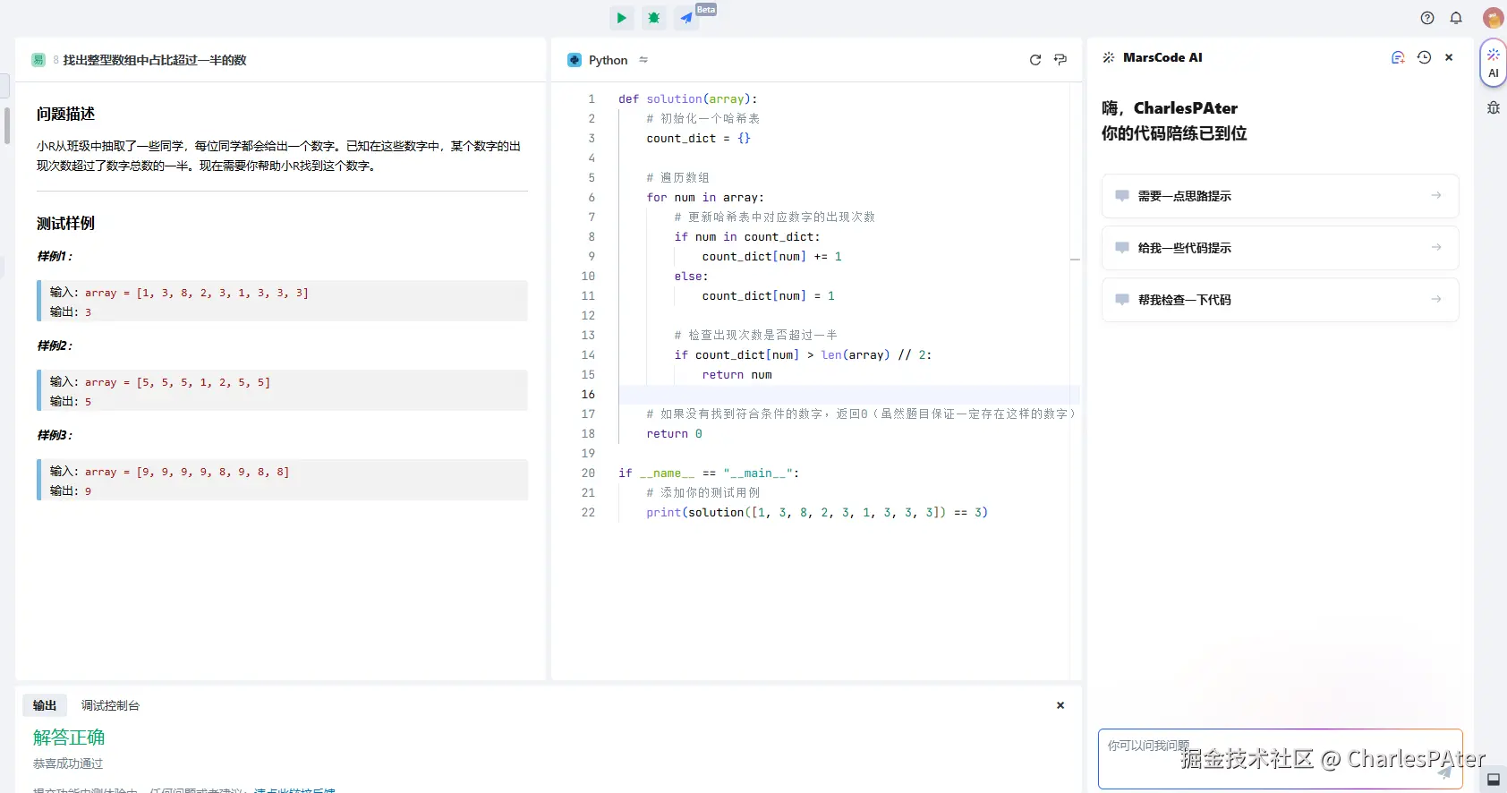Image resolution: width=1507 pixels, height=793 pixels.
Task: Click the blue paper plane submit icon
Action: click(686, 18)
